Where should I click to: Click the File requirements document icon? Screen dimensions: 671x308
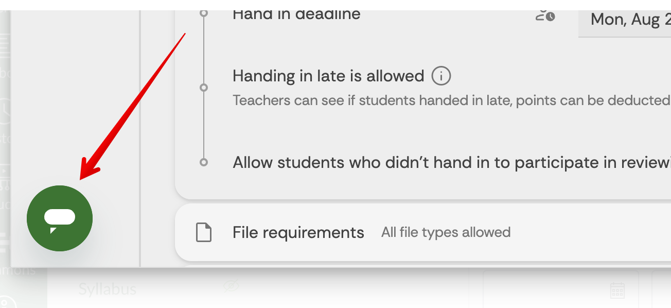pos(204,232)
